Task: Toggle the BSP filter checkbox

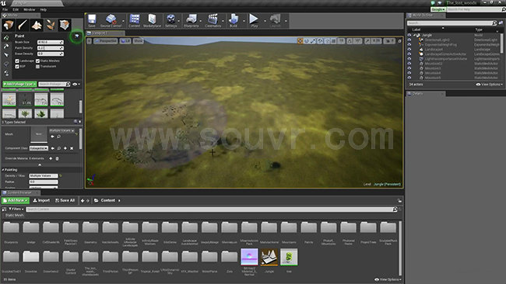Action: point(17,66)
